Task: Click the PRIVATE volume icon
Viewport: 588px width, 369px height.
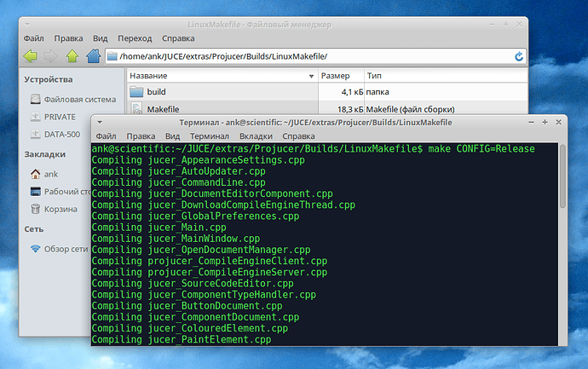Action: 35,117
